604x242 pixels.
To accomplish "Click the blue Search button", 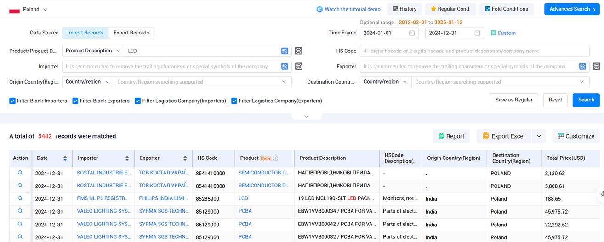I will [x=586, y=100].
